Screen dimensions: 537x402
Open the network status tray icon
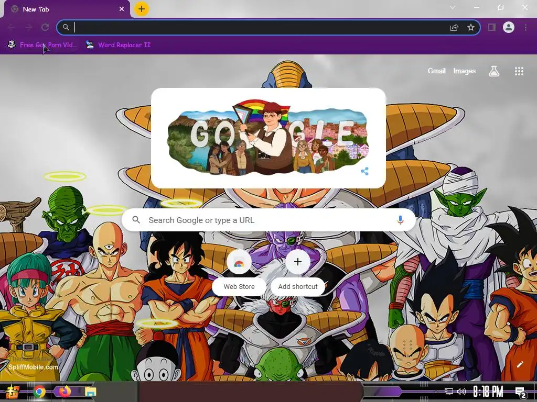(448, 392)
